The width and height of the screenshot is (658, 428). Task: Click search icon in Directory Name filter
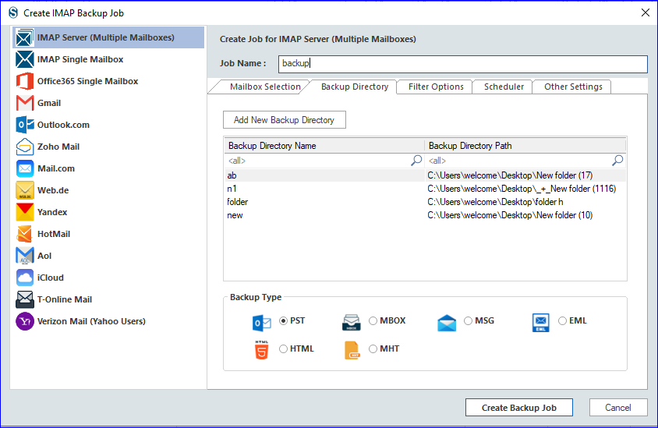(416, 161)
